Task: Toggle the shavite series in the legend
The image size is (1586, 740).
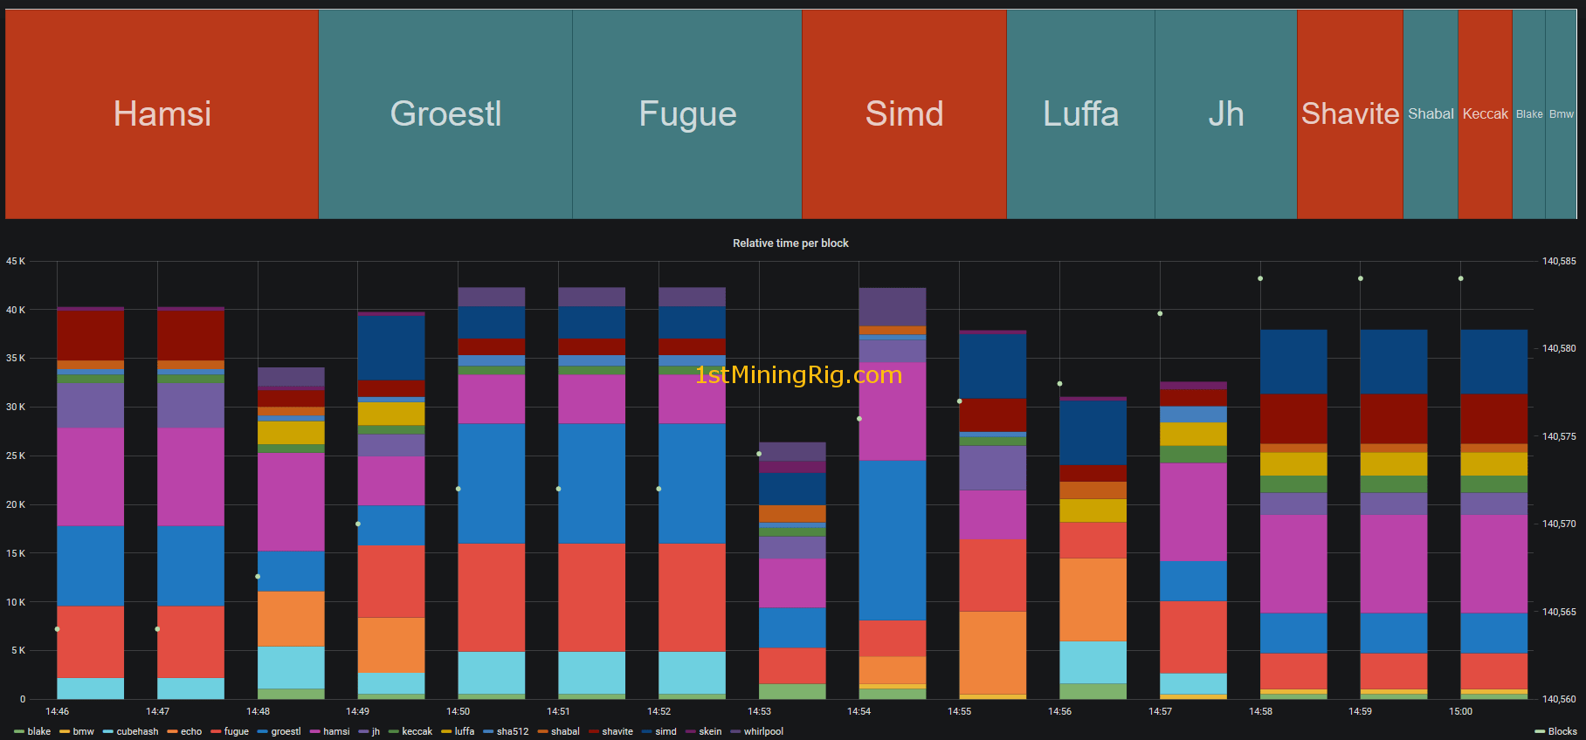Action: tap(611, 731)
